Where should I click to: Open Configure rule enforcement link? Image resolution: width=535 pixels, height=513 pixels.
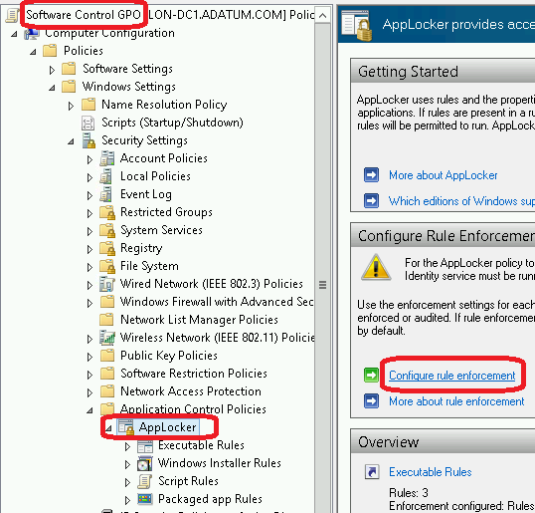click(x=451, y=376)
